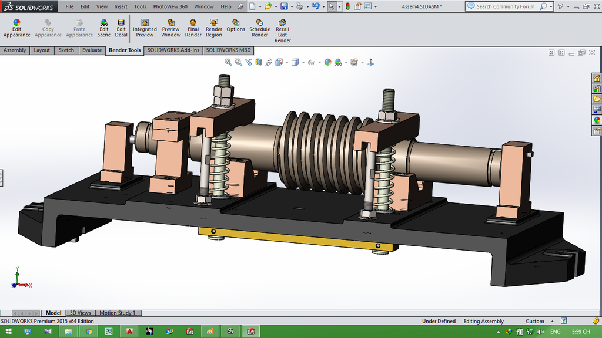Undo the last action

click(x=316, y=6)
